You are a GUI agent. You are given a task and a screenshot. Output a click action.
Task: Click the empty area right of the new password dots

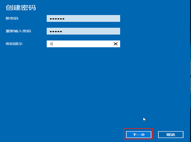92,19
